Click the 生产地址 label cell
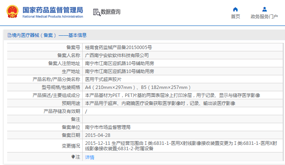 tap(45, 71)
